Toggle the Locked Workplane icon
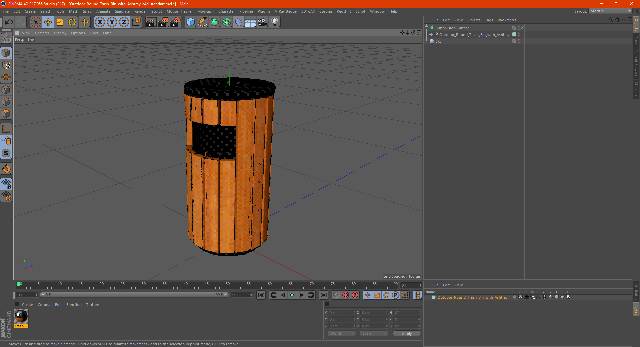 (6, 184)
